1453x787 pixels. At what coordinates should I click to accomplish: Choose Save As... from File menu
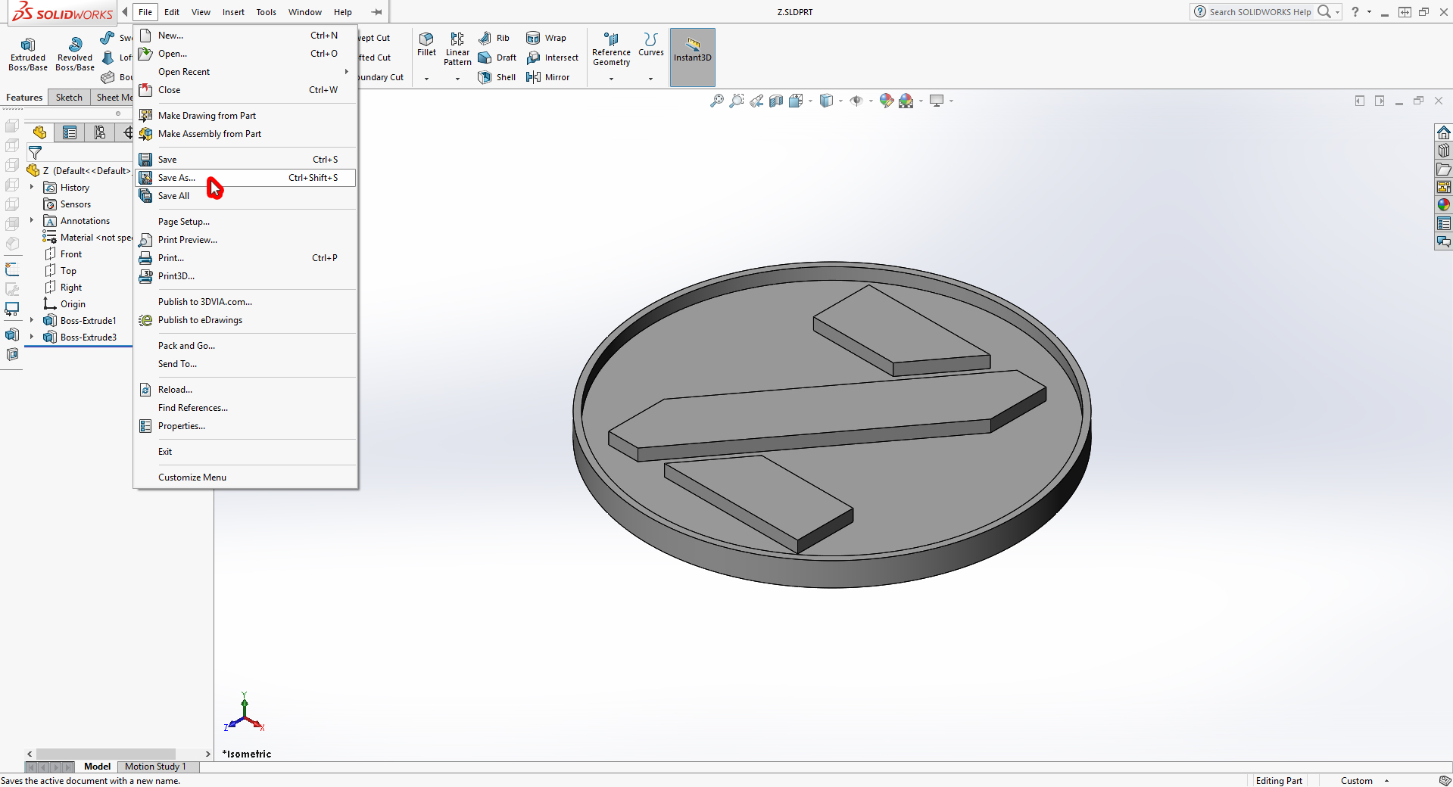[x=177, y=178]
